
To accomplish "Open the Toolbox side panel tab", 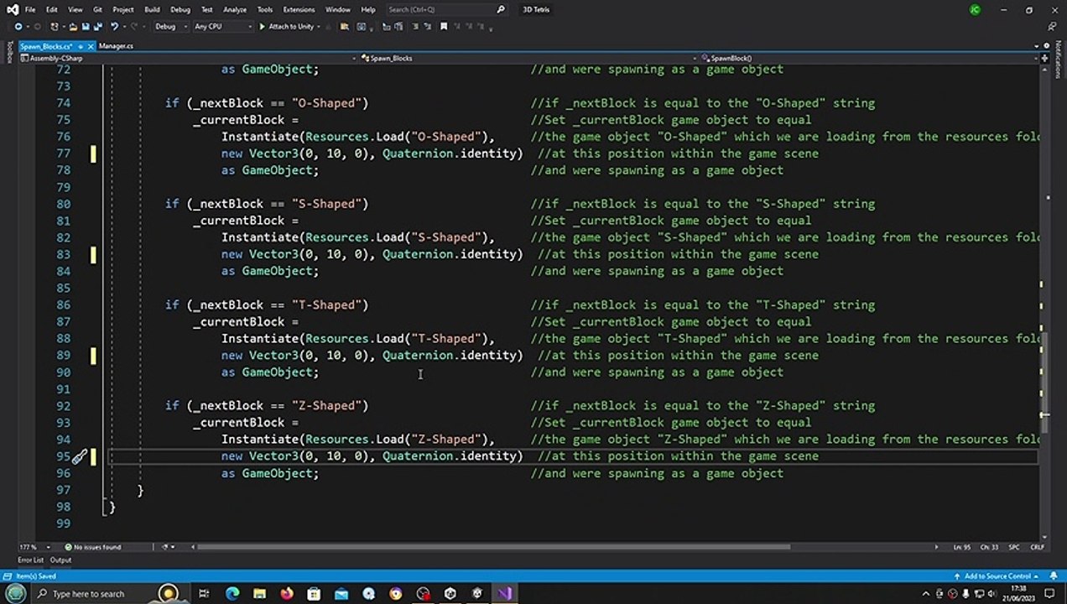I will tap(10, 52).
